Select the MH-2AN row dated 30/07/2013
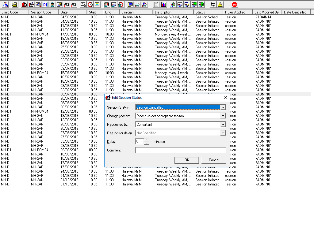This screenshot has height=235, width=314. click(155, 94)
